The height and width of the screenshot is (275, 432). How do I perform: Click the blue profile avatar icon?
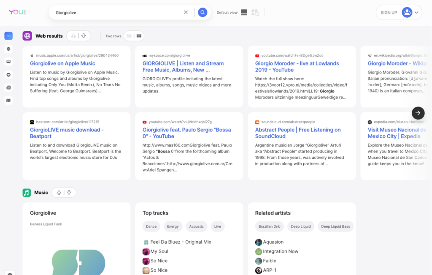(x=407, y=12)
